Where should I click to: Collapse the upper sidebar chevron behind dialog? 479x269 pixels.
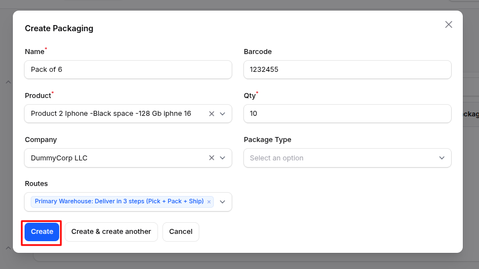8,82
